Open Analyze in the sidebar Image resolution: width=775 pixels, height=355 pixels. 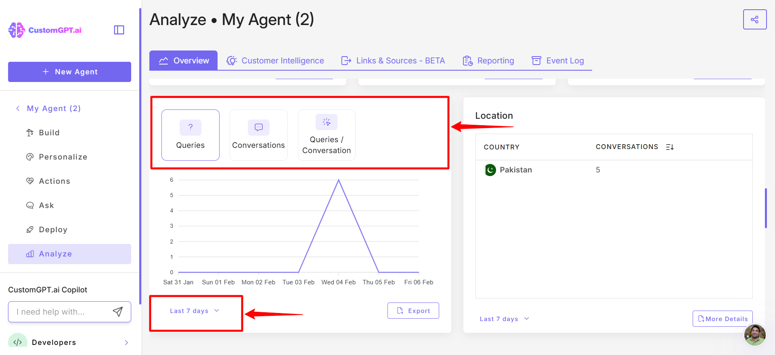(x=69, y=254)
